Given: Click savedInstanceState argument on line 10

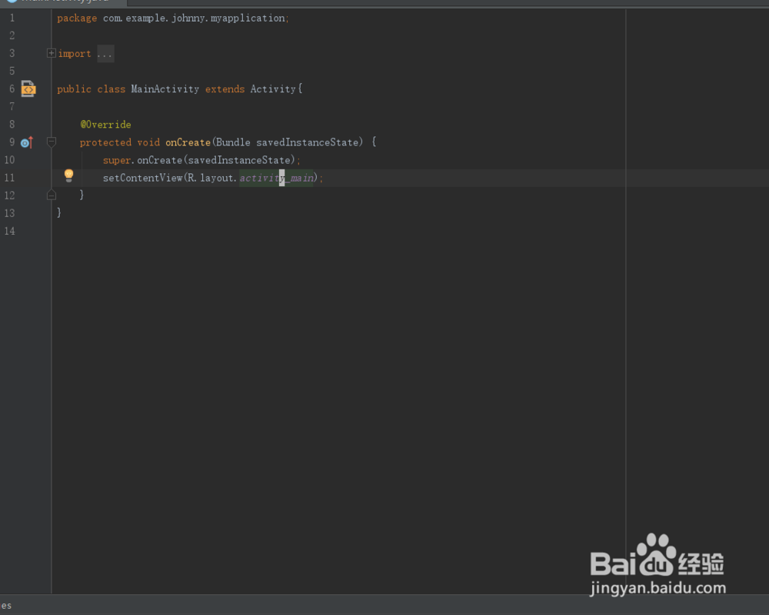Looking at the screenshot, I should tap(239, 160).
